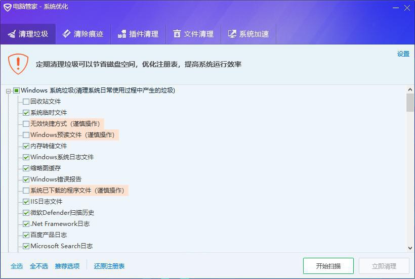Open the 插件清理 tab

pyautogui.click(x=138, y=34)
